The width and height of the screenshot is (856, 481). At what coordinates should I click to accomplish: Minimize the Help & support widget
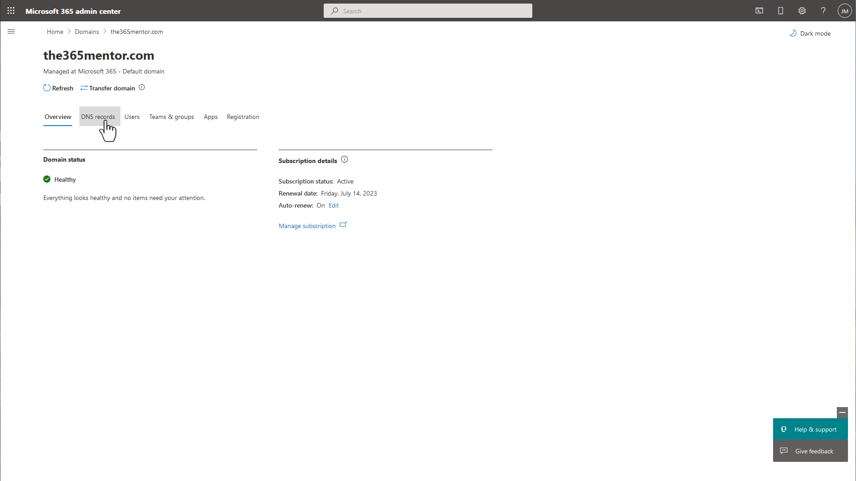click(x=842, y=412)
